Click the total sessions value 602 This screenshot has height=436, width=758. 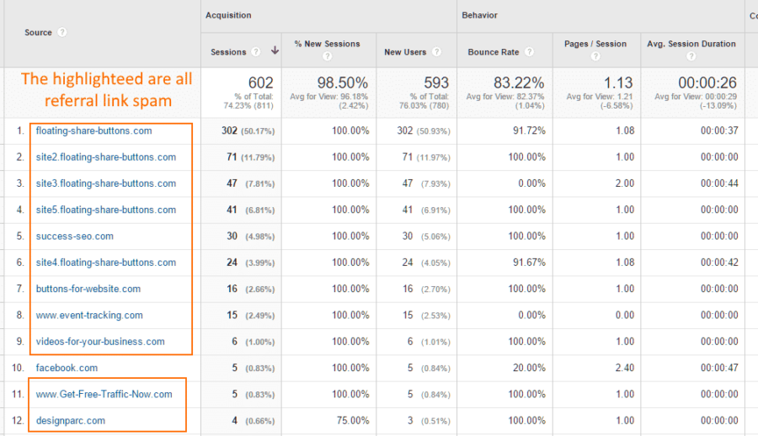(260, 82)
